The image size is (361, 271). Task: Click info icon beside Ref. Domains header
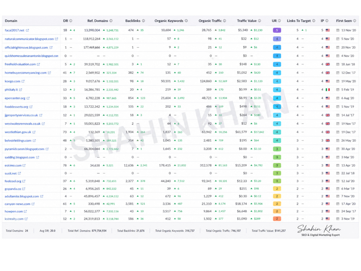[111, 21]
